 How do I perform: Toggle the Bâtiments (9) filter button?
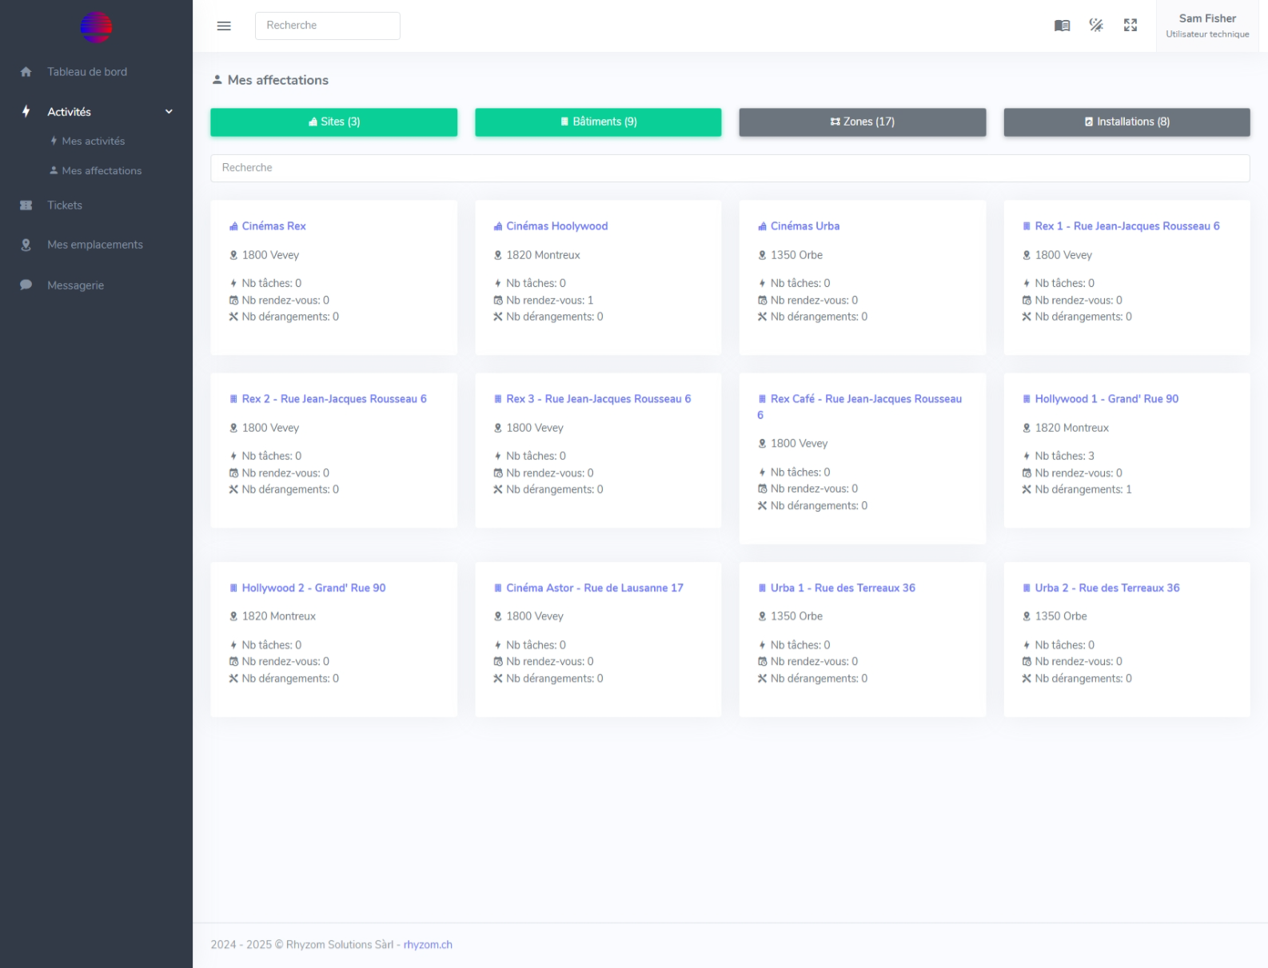598,122
